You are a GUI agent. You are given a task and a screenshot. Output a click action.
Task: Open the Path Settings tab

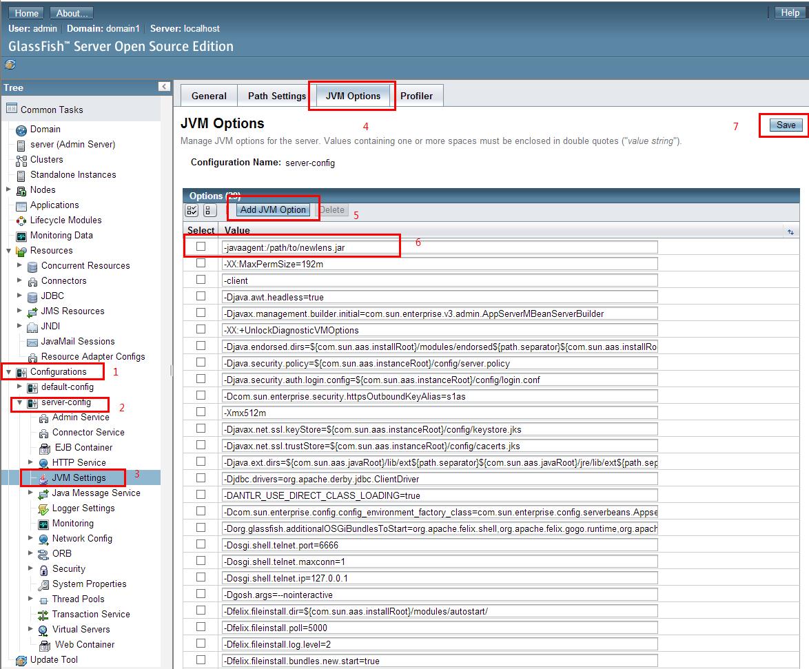tap(276, 96)
